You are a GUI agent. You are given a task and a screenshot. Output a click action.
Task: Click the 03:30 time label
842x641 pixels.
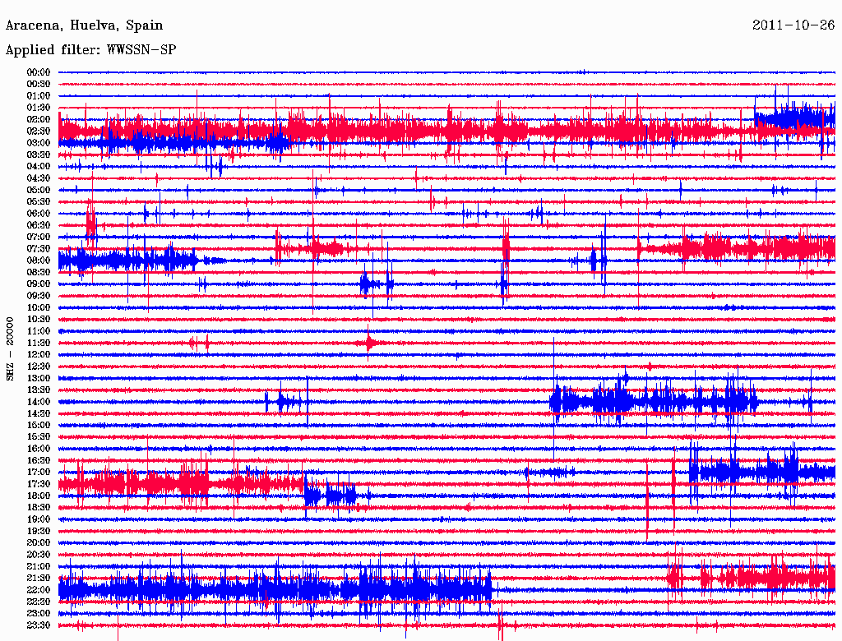pos(38,154)
